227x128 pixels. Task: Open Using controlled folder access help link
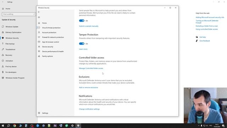point(206,29)
